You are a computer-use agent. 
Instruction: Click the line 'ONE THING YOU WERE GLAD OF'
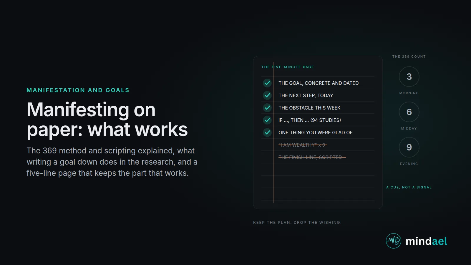(x=316, y=132)
